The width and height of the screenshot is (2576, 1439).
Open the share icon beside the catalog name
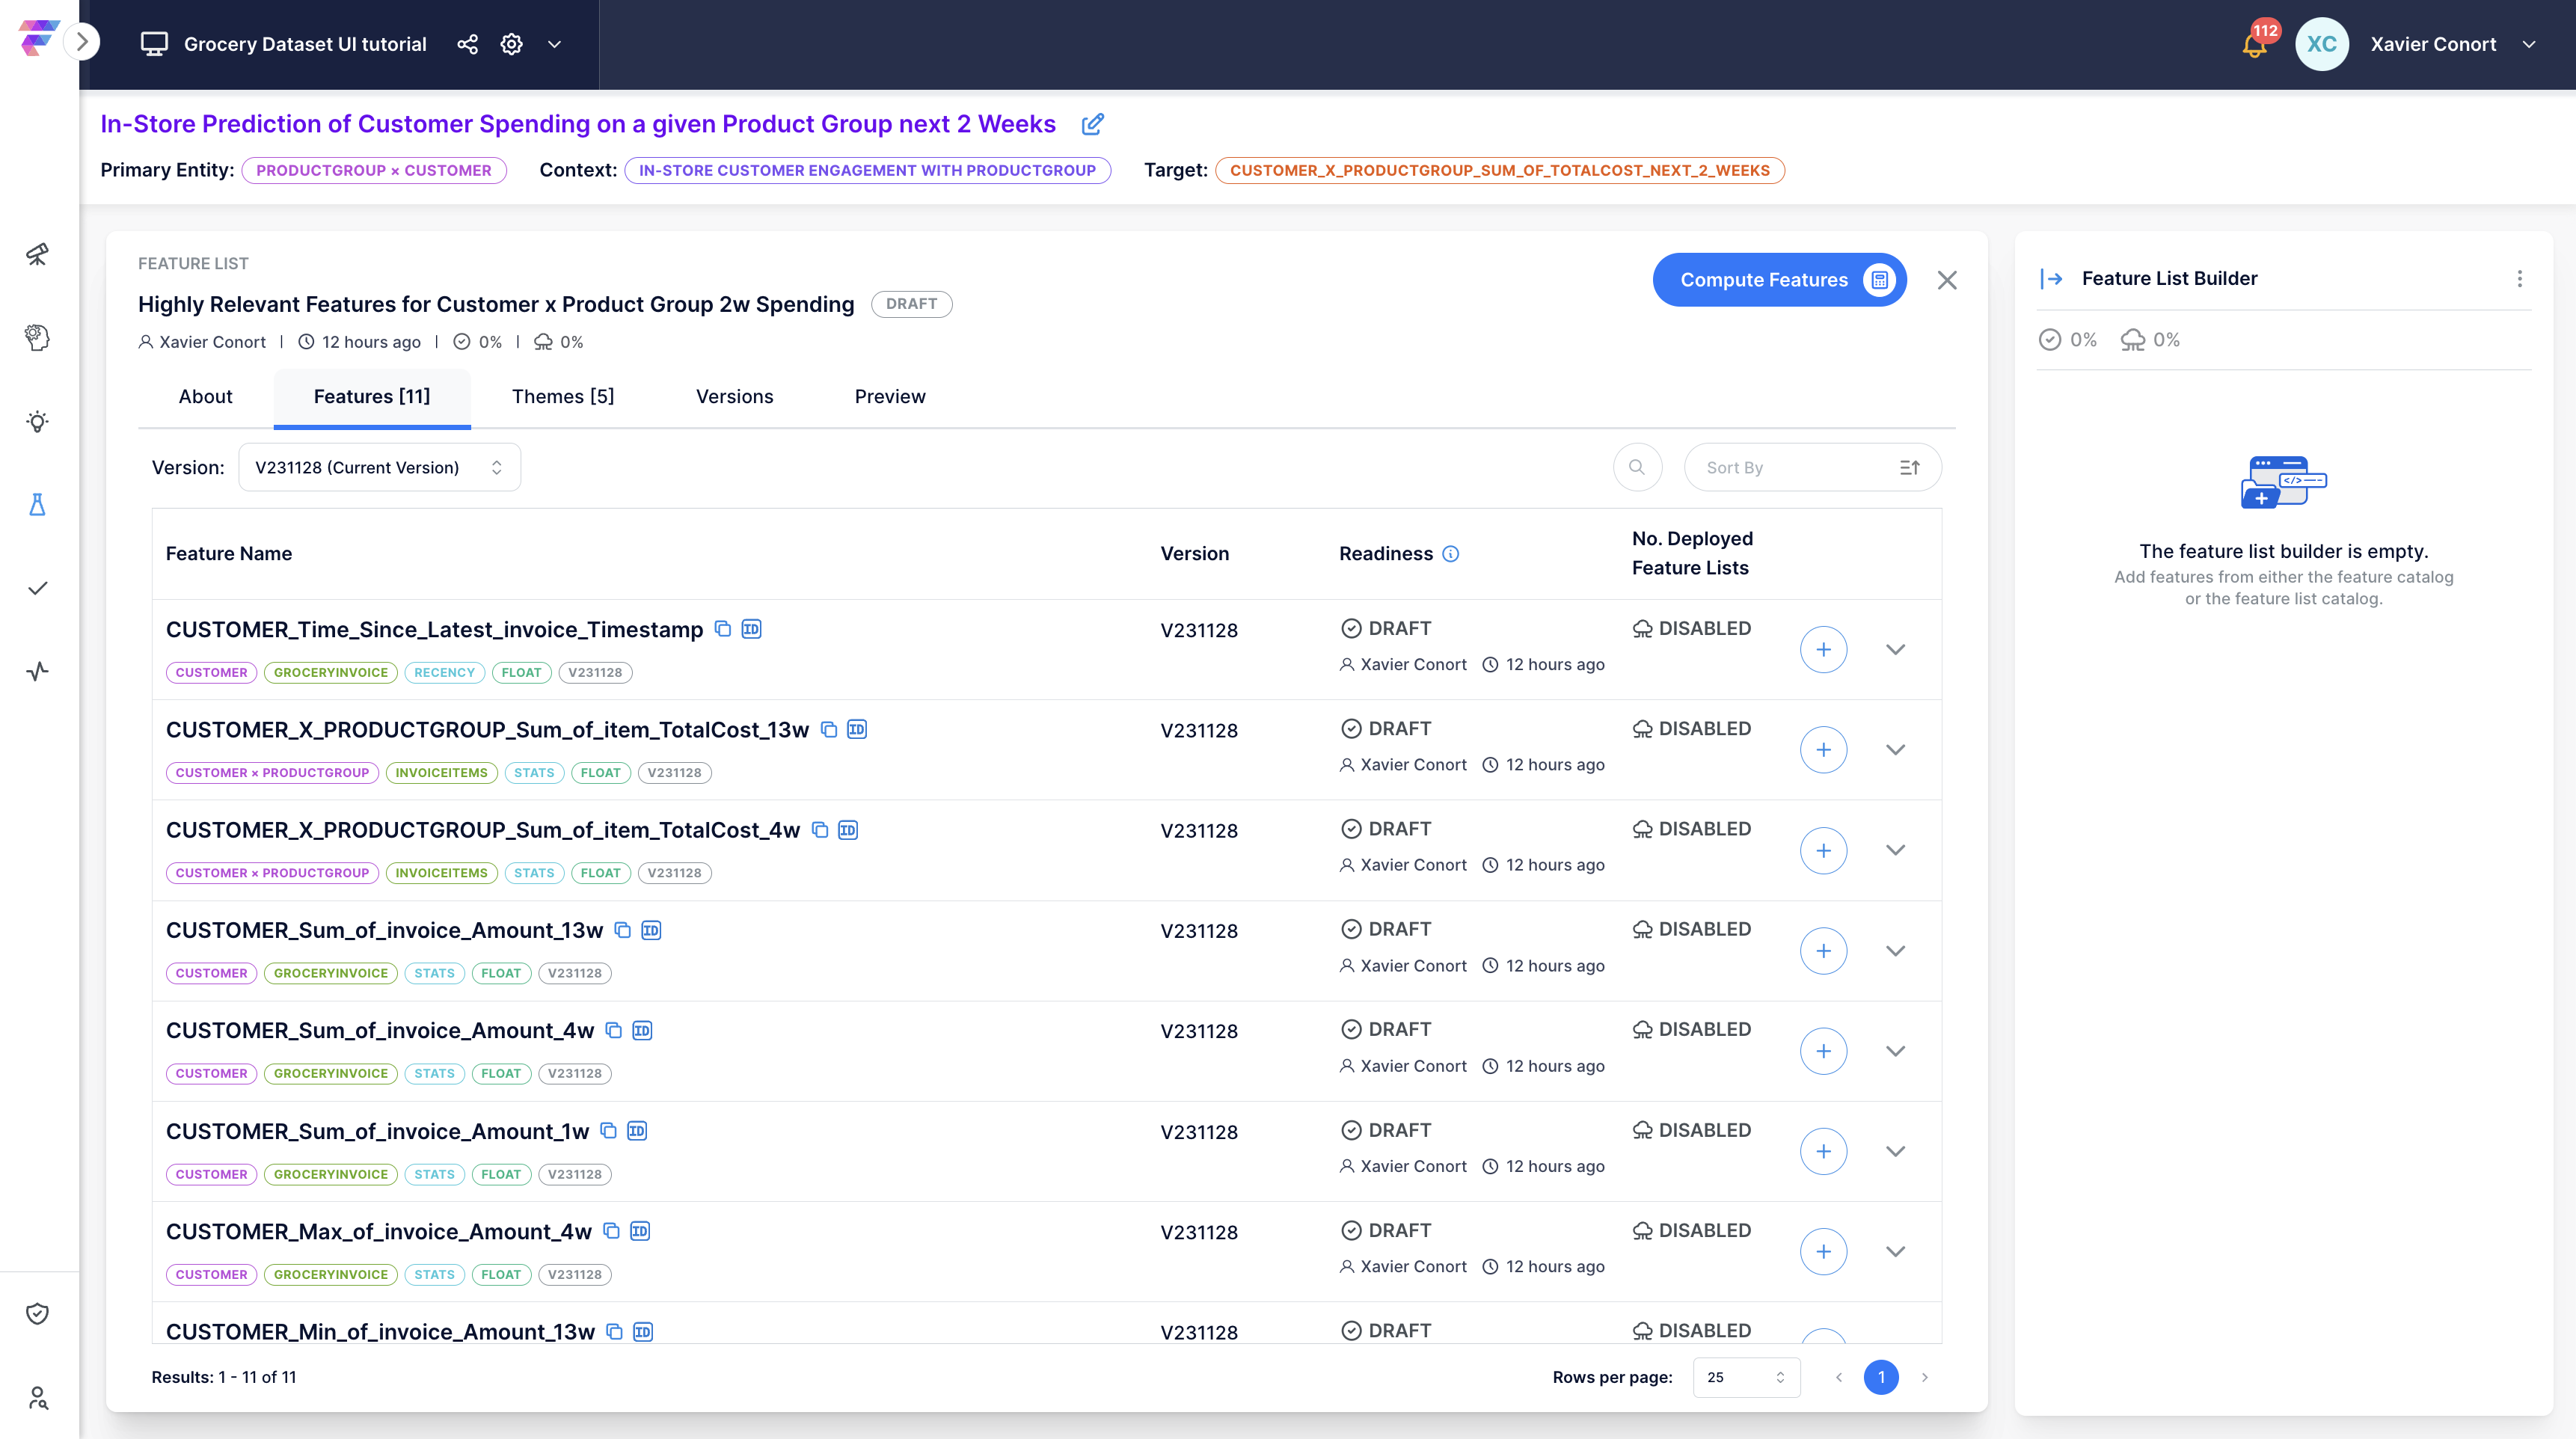(467, 44)
